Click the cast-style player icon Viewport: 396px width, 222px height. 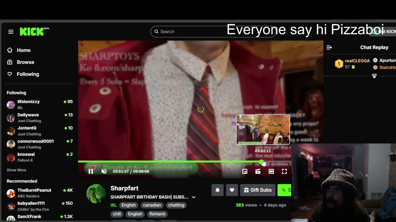(x=258, y=171)
